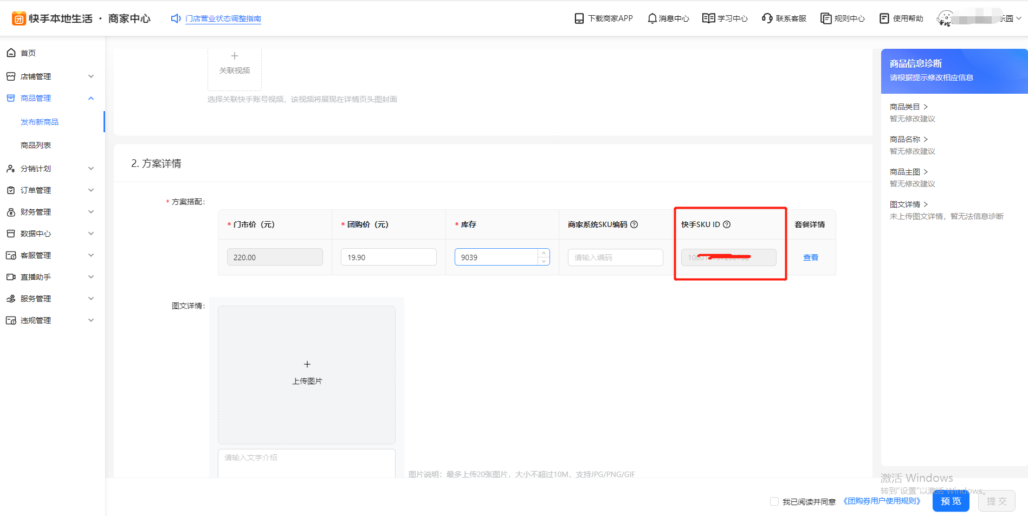Click help icon next to 快手SKU ID
The height and width of the screenshot is (516, 1028).
click(727, 224)
